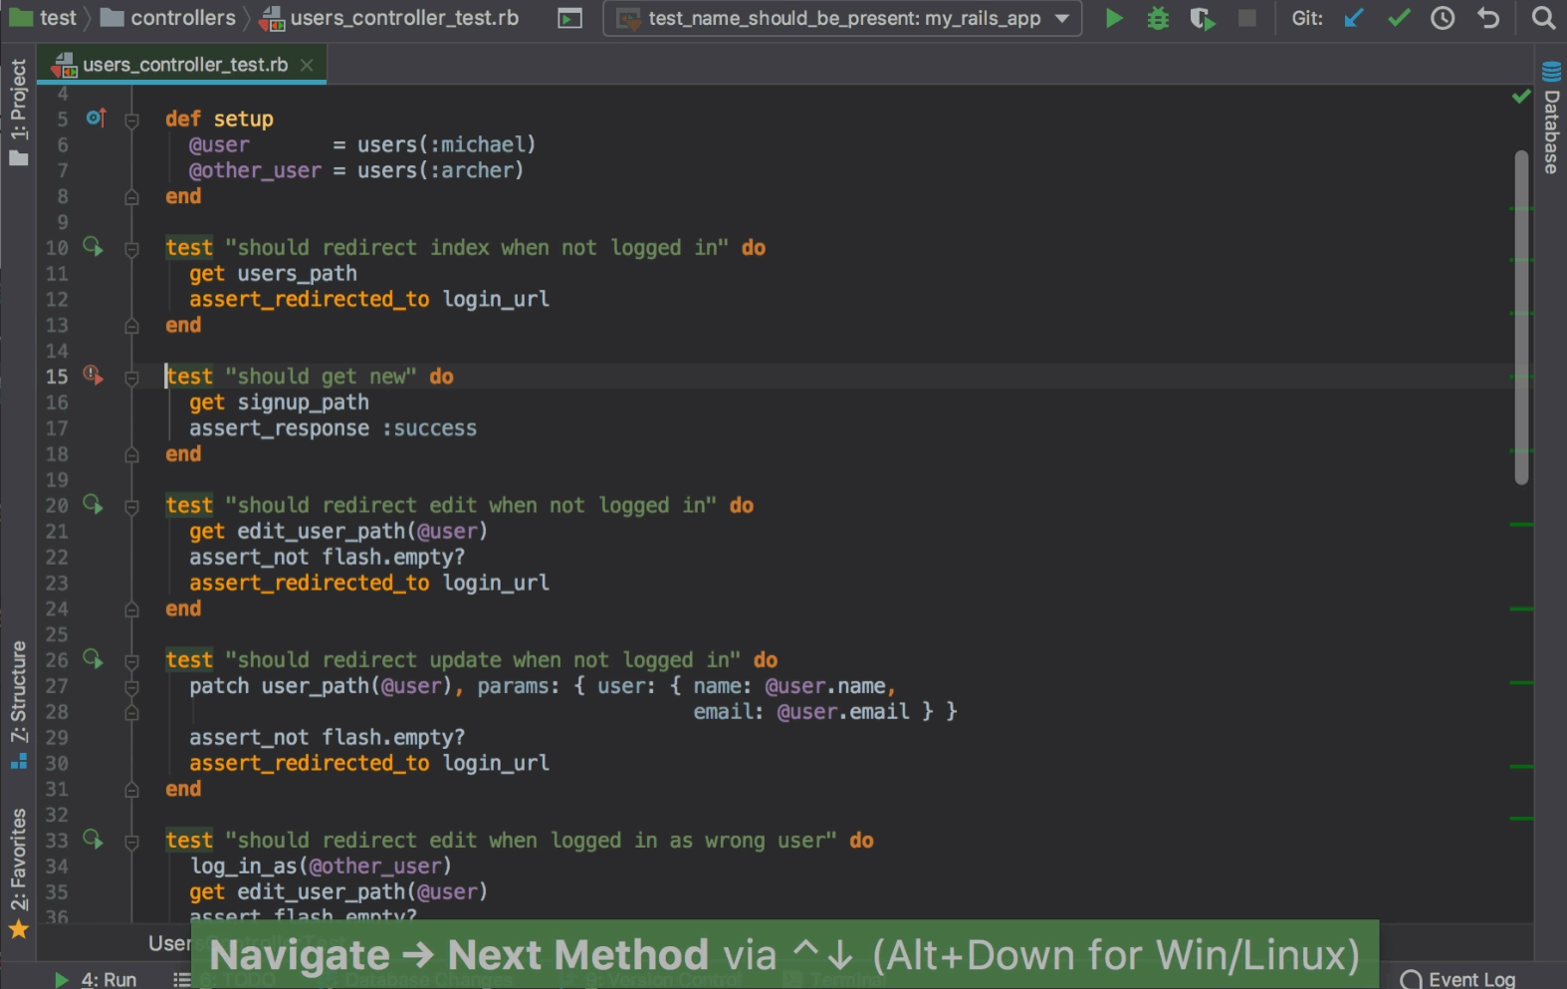Click 'log_in_as(@other_user)' on line 34

[321, 866]
